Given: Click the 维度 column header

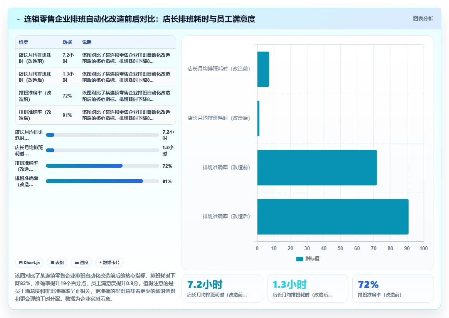Looking at the screenshot, I should click(x=24, y=42).
